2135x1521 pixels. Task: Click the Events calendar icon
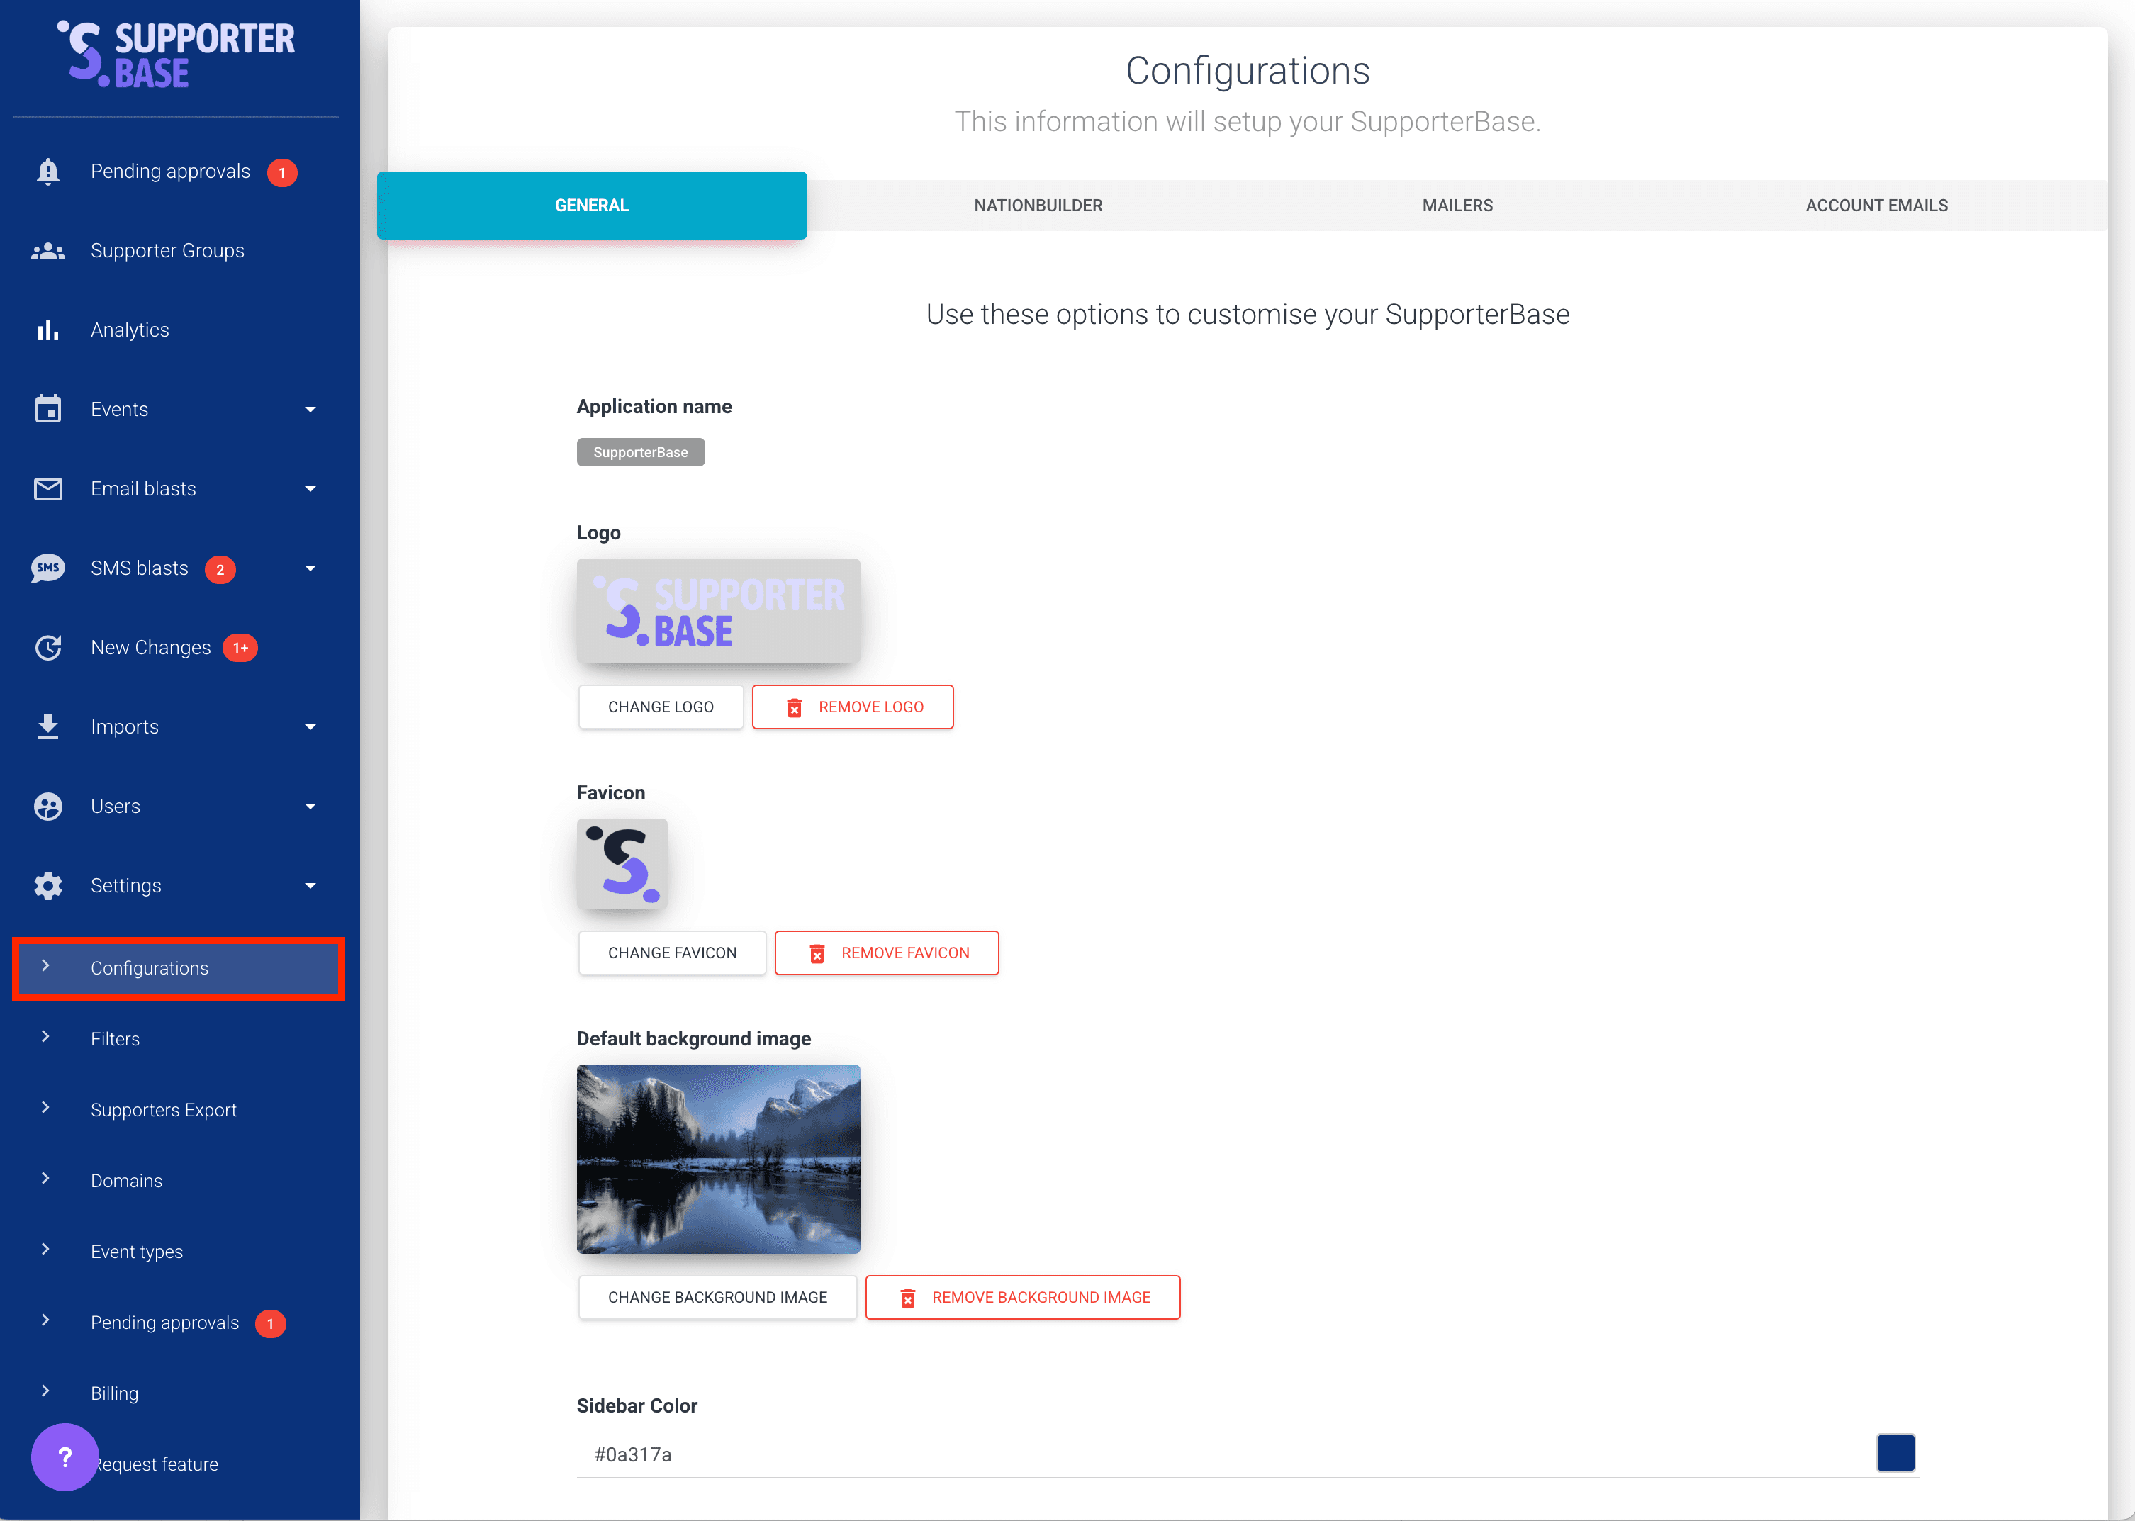tap(47, 408)
